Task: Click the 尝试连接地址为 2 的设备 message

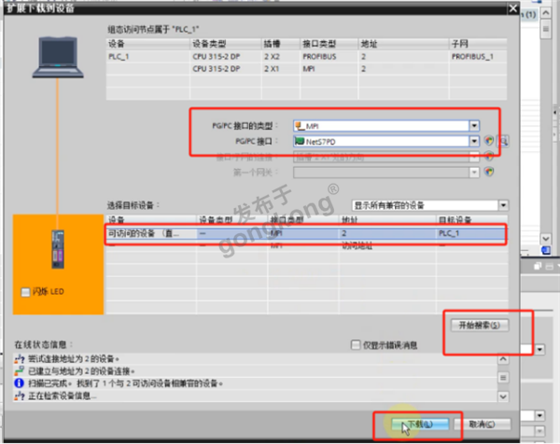Action: [x=74, y=359]
